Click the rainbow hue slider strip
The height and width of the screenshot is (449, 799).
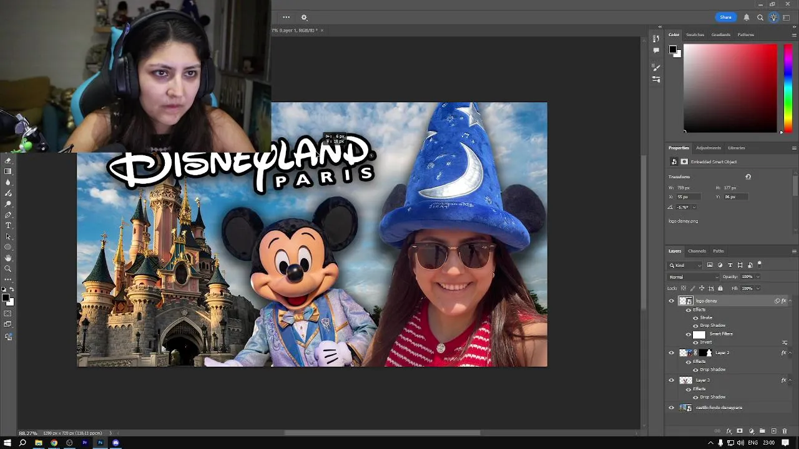point(788,88)
